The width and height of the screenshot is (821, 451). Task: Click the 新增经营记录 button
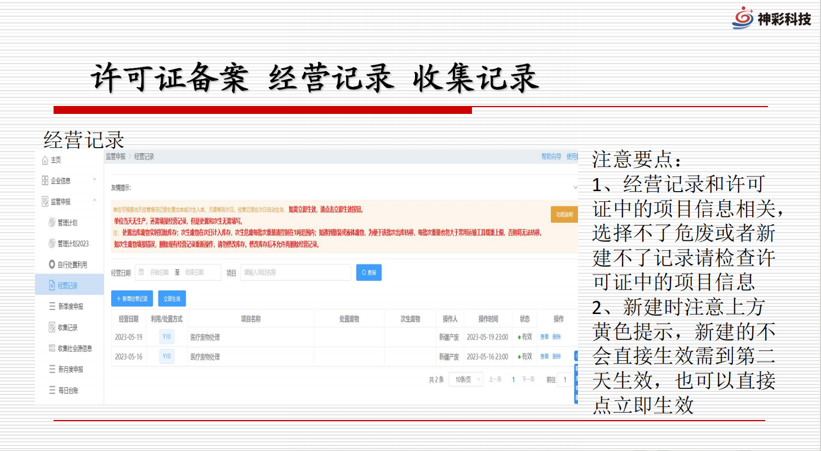point(132,299)
